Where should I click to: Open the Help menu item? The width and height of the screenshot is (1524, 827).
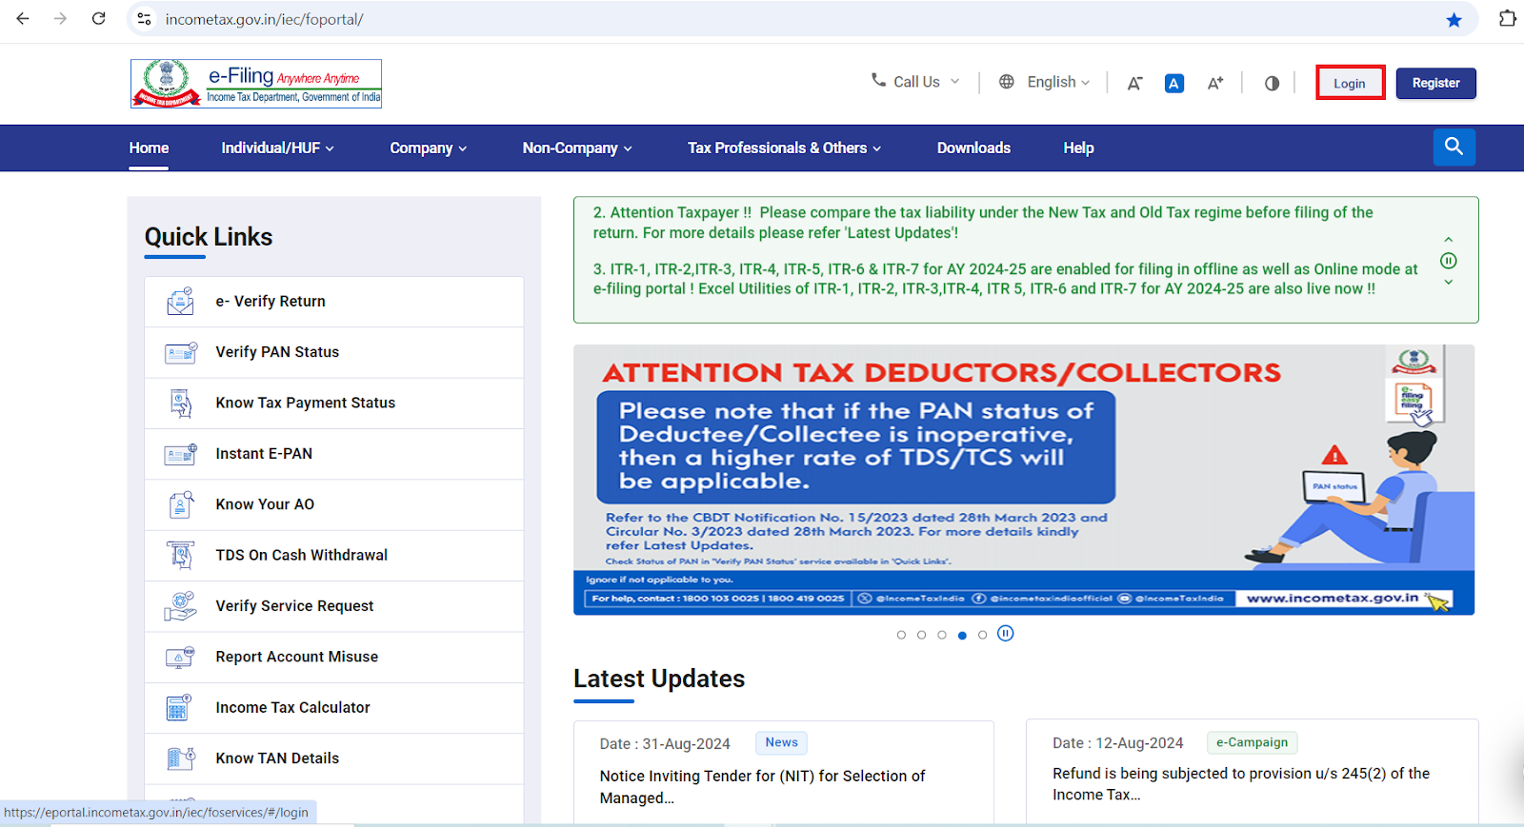click(1078, 148)
